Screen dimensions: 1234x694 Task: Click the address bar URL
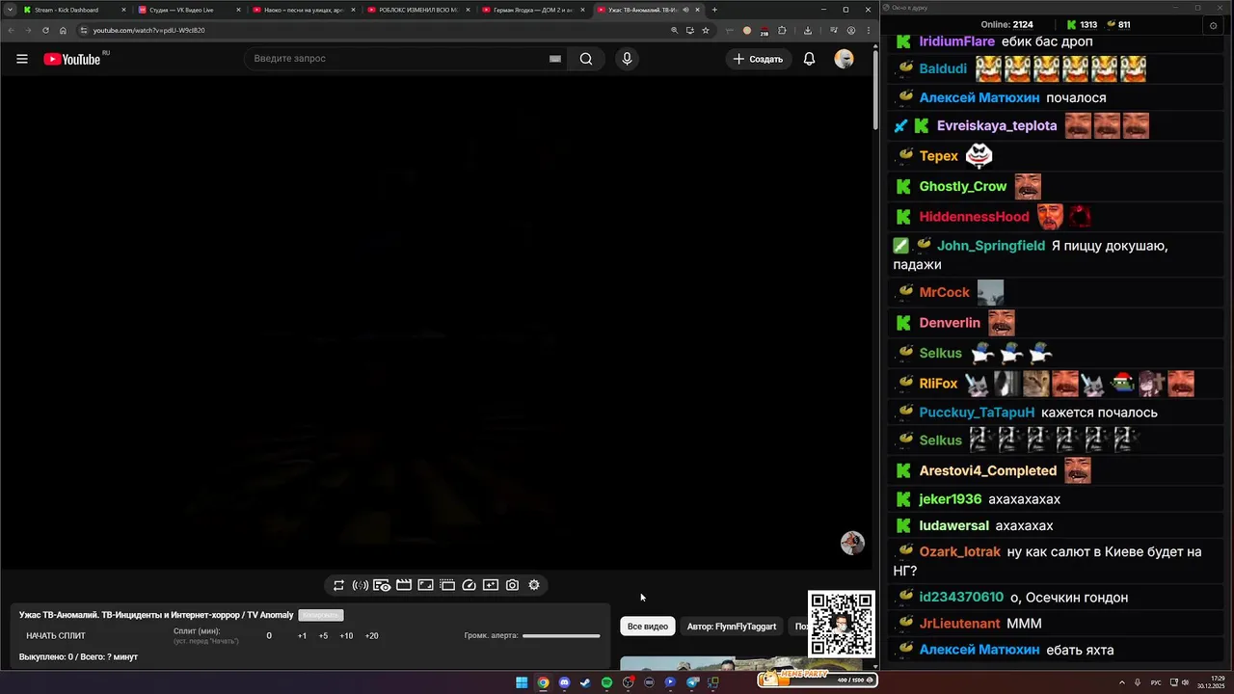click(x=148, y=30)
